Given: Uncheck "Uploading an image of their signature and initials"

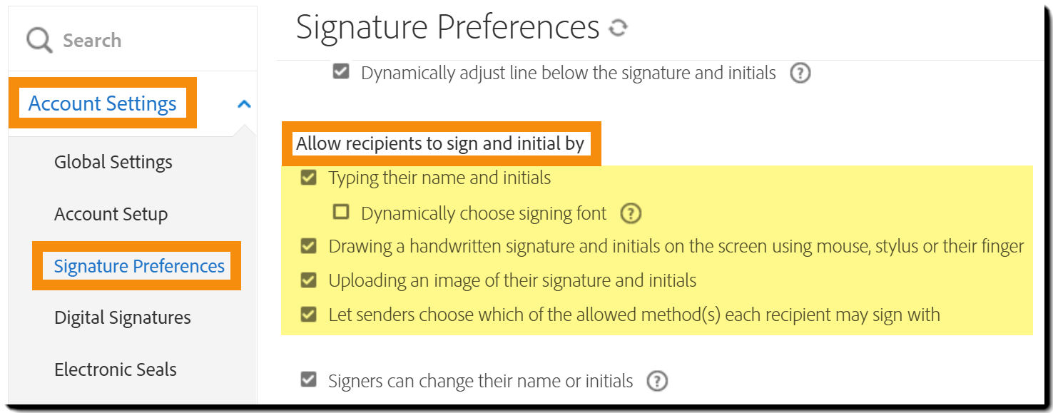Looking at the screenshot, I should click(x=307, y=280).
